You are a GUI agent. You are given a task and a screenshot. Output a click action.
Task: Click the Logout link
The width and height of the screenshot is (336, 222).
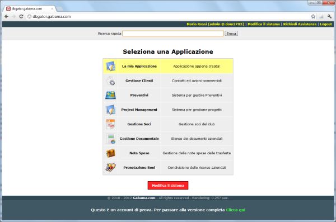click(x=326, y=24)
